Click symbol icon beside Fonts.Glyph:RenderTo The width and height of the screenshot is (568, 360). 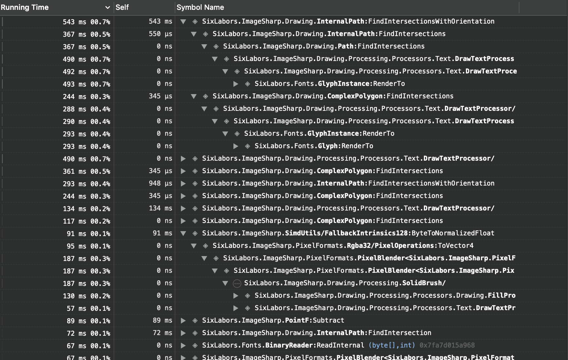[x=248, y=146]
